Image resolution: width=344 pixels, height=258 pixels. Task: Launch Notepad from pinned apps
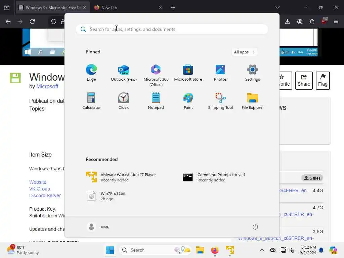(156, 101)
